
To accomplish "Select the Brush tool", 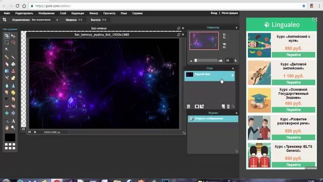I will point(13,57).
